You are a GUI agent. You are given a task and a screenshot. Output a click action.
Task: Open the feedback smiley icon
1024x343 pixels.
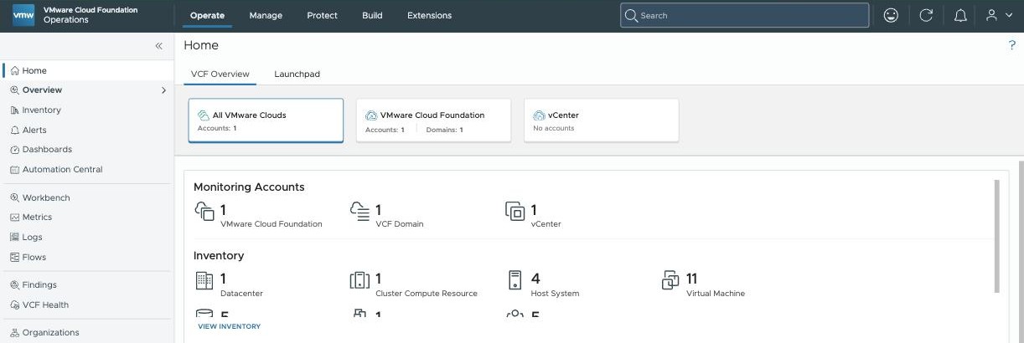891,15
